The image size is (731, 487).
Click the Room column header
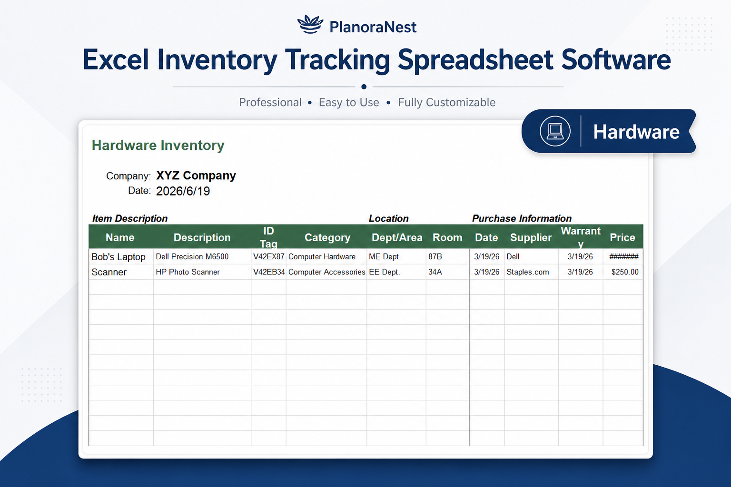447,237
